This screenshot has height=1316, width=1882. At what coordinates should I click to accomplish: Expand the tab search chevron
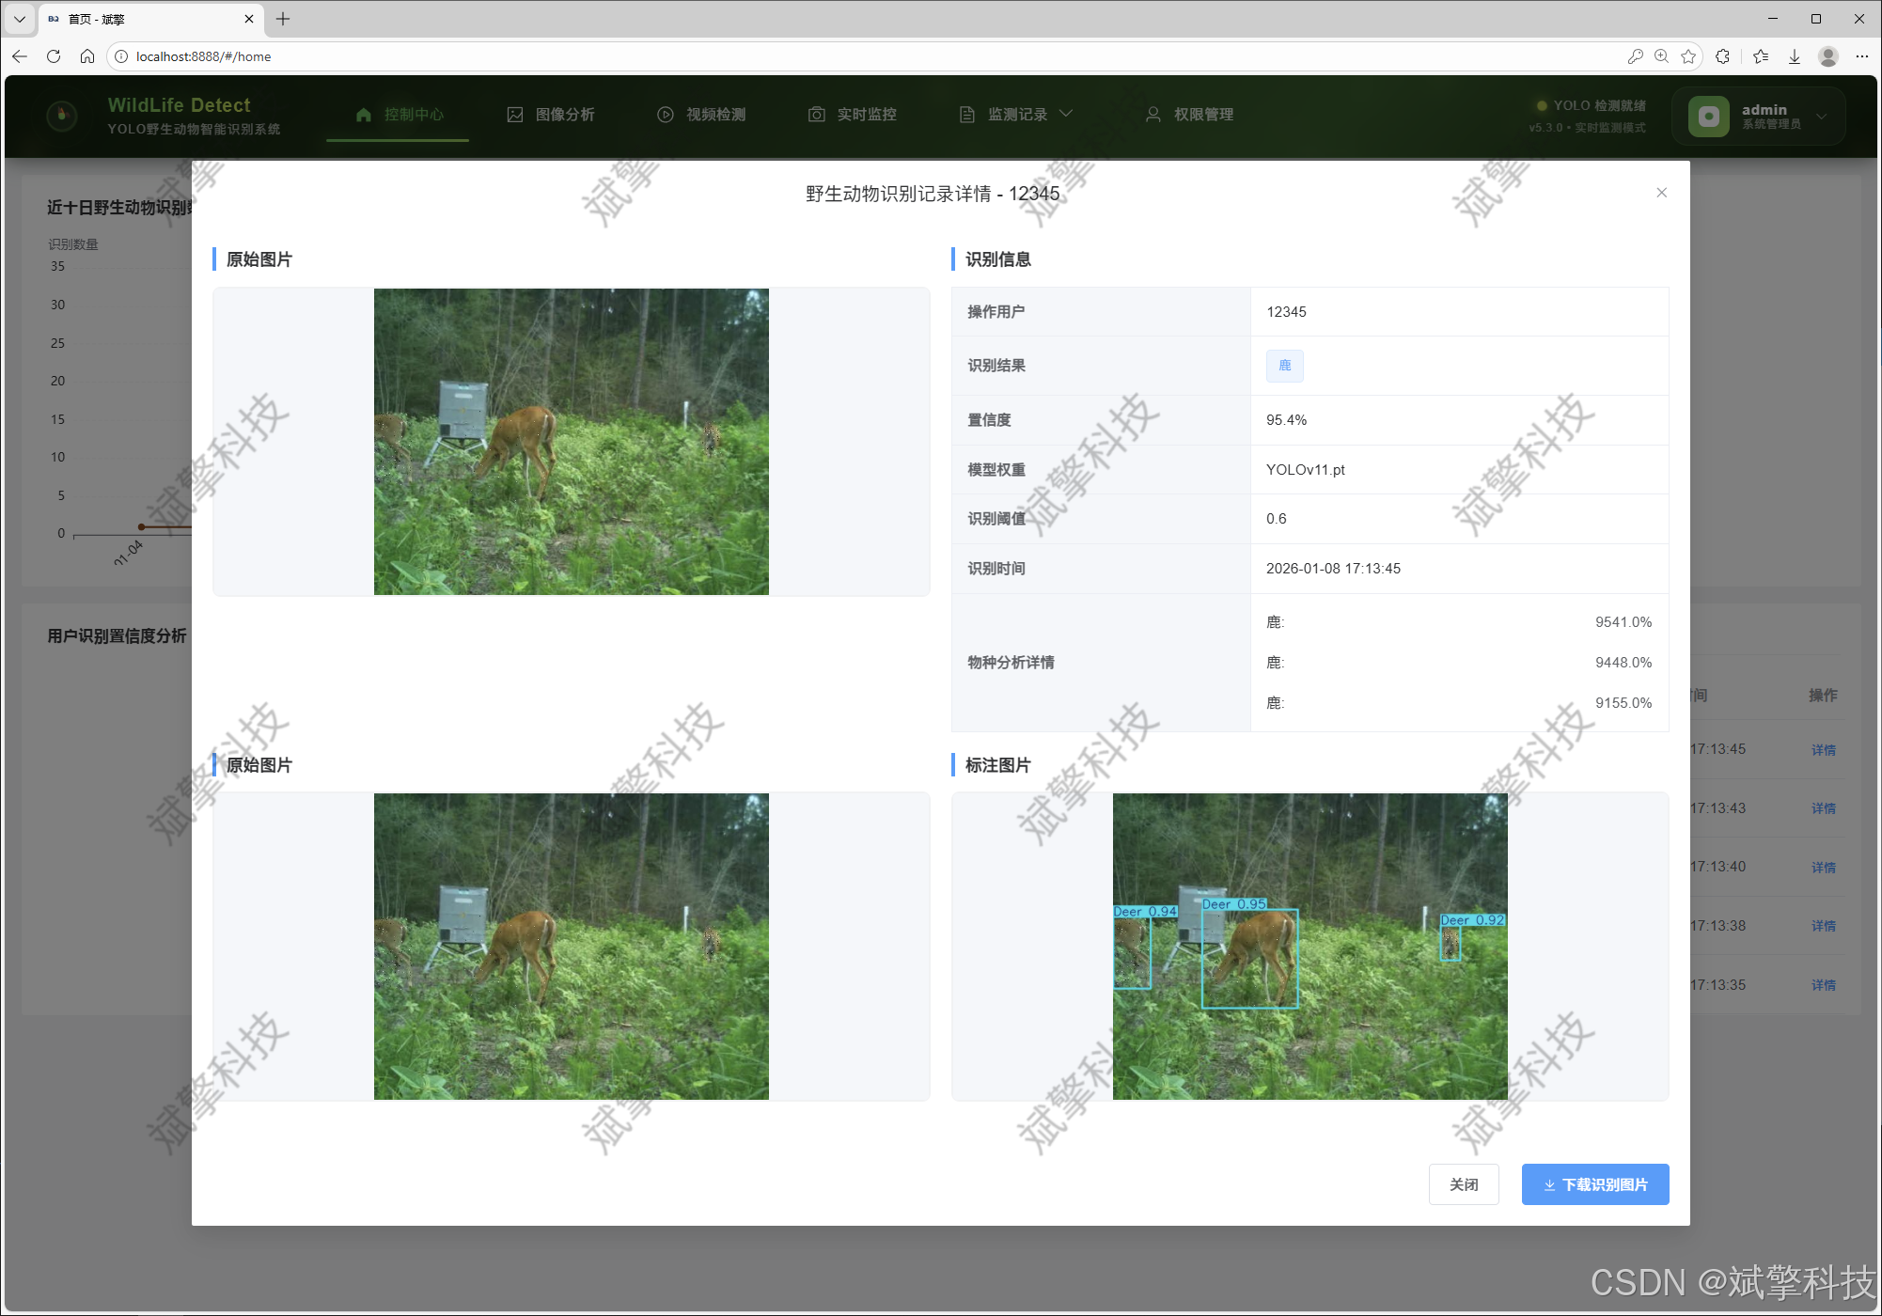point(19,19)
